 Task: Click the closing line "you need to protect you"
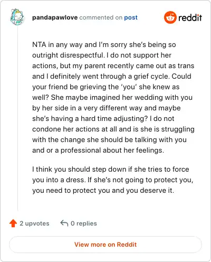point(103,191)
